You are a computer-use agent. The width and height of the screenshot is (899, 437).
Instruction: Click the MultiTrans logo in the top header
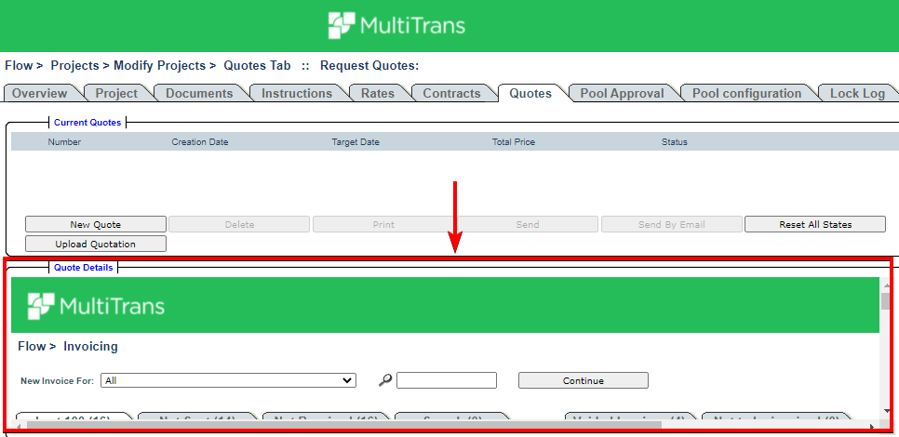tap(397, 25)
